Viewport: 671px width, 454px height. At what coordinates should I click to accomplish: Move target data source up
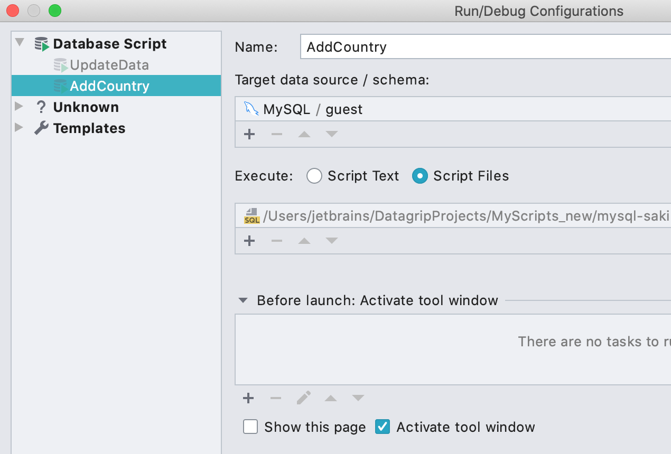click(x=304, y=134)
